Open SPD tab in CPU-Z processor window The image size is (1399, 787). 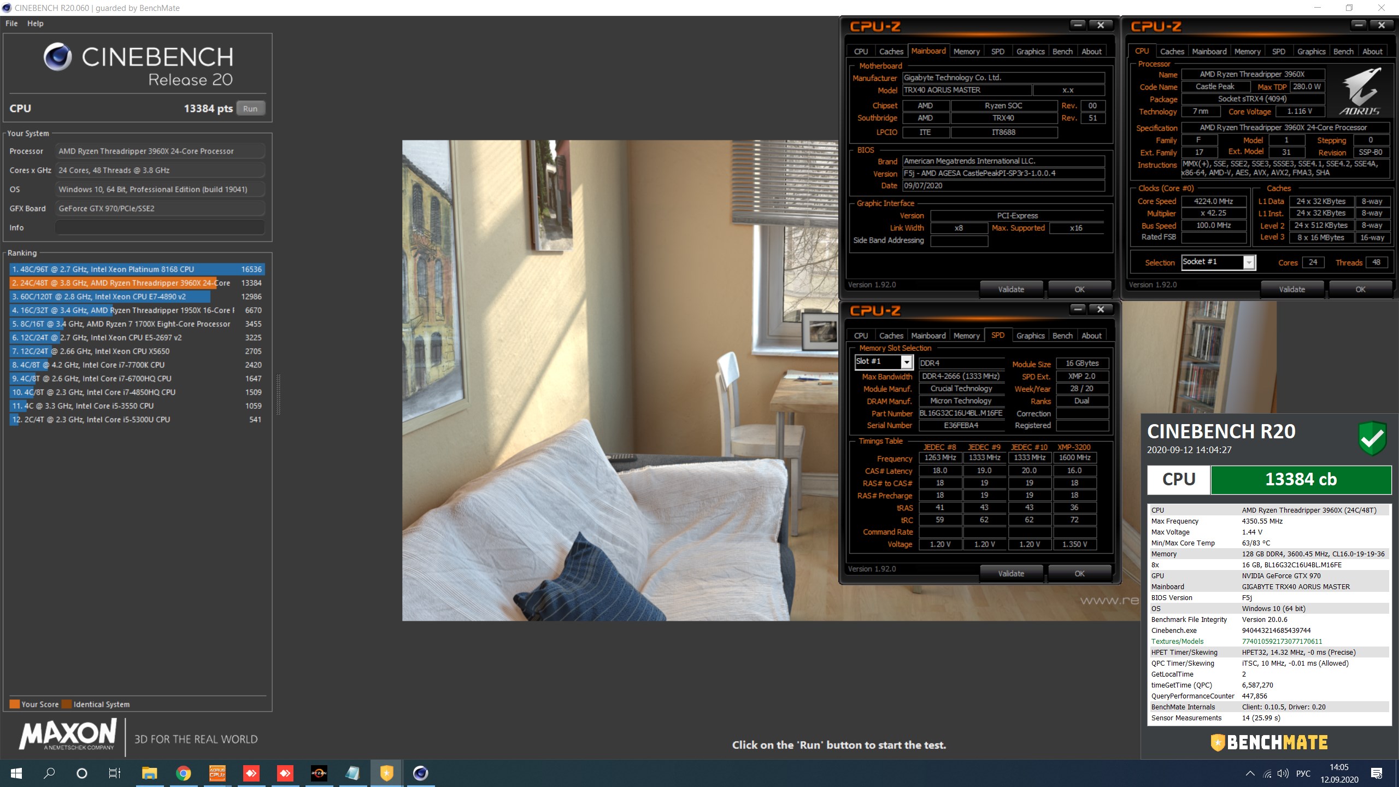click(1278, 51)
